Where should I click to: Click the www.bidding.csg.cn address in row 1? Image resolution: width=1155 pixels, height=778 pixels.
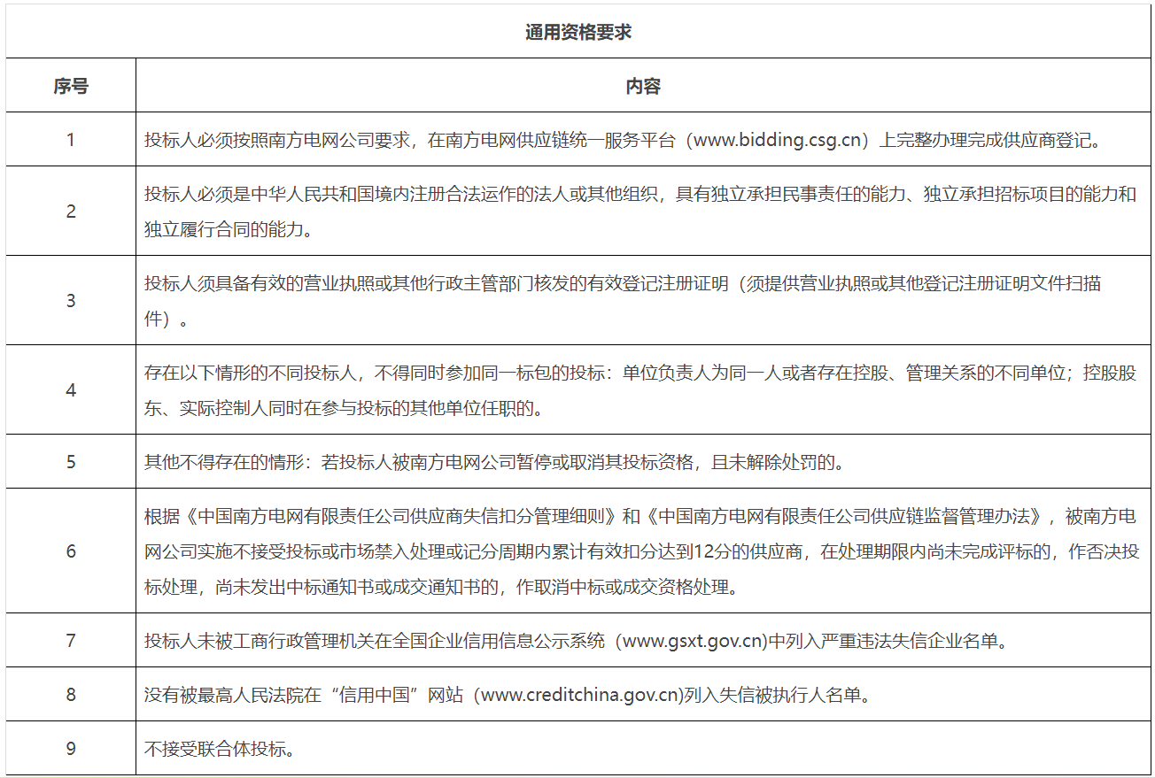[x=776, y=140]
